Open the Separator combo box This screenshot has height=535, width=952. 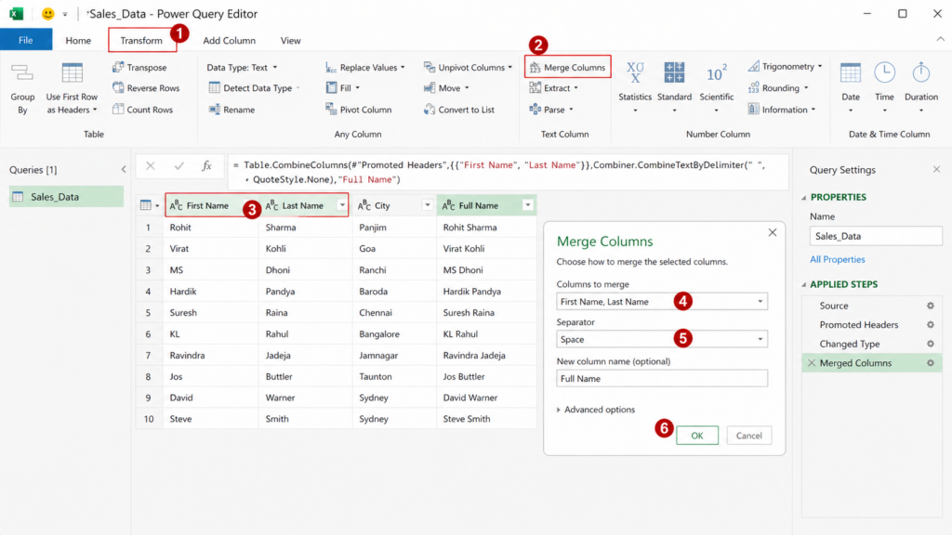click(x=662, y=339)
